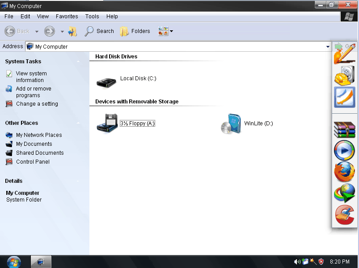
Task: Open the Help menu
Action: pyautogui.click(x=112, y=16)
